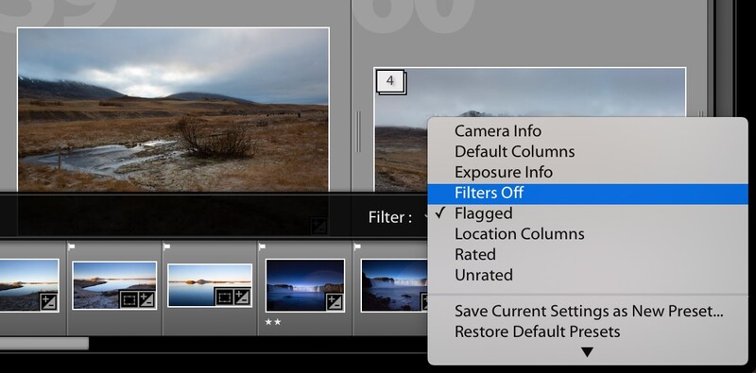
Task: Select the highlighted Filters Off option
Action: click(x=588, y=194)
